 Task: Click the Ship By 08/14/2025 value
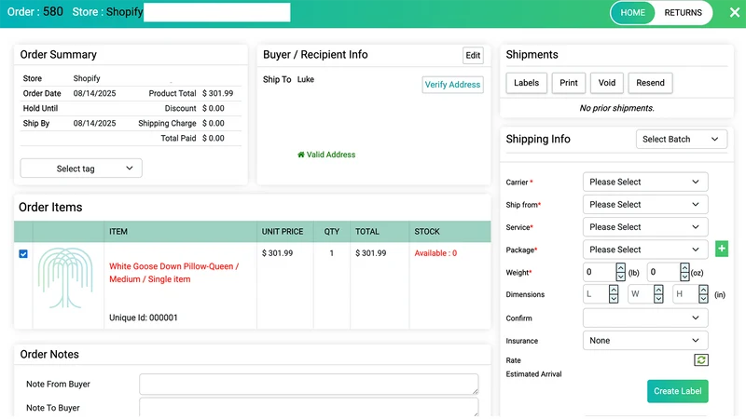94,123
